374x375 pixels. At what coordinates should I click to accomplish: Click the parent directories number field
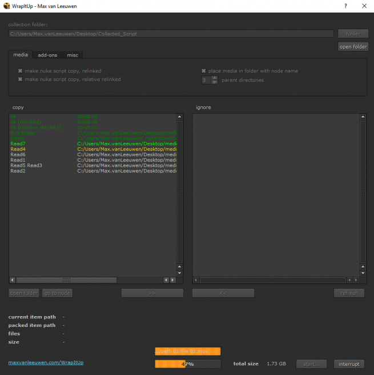click(x=206, y=80)
